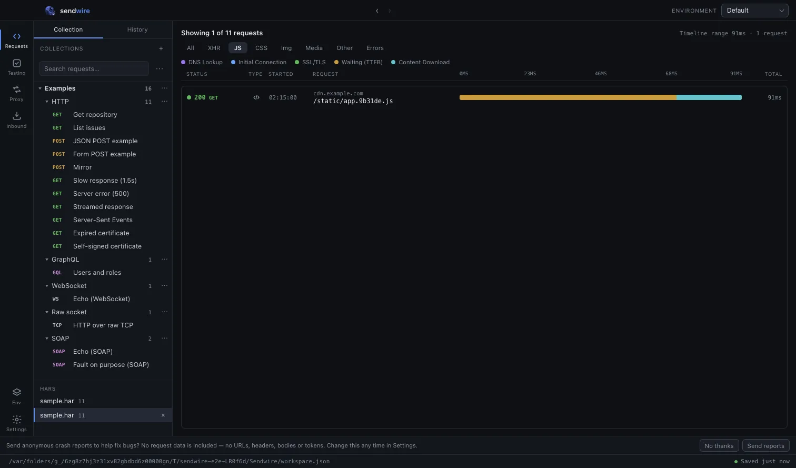Switch to the Collection tab

[68, 29]
